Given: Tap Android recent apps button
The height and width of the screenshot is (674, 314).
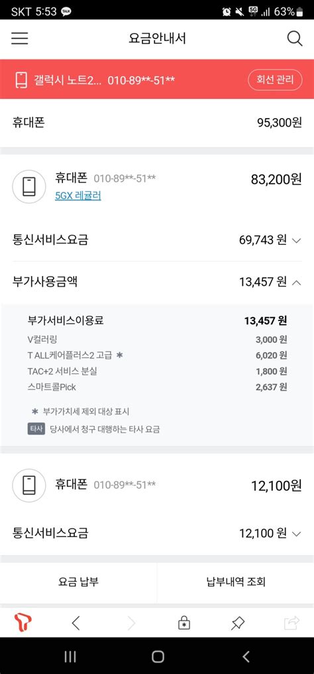Looking at the screenshot, I should 70,656.
